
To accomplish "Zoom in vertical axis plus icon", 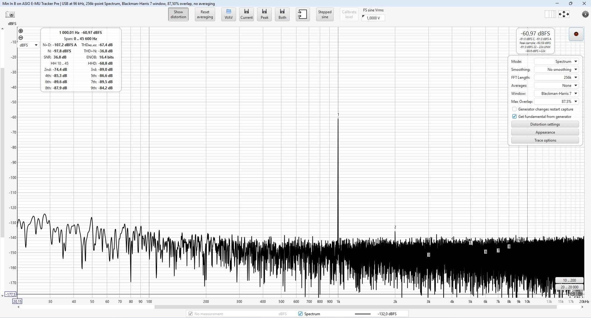I will [x=21, y=31].
